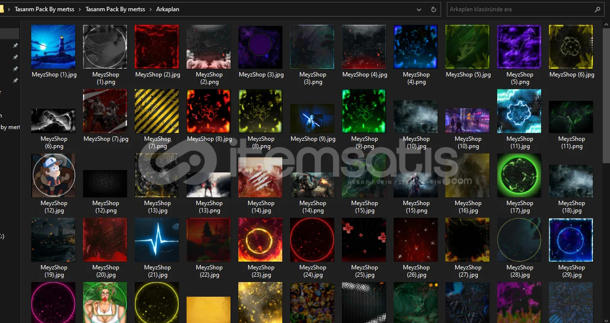
Task: Click file name 'MeyzShop (19).jpg'
Action: [x=54, y=271]
